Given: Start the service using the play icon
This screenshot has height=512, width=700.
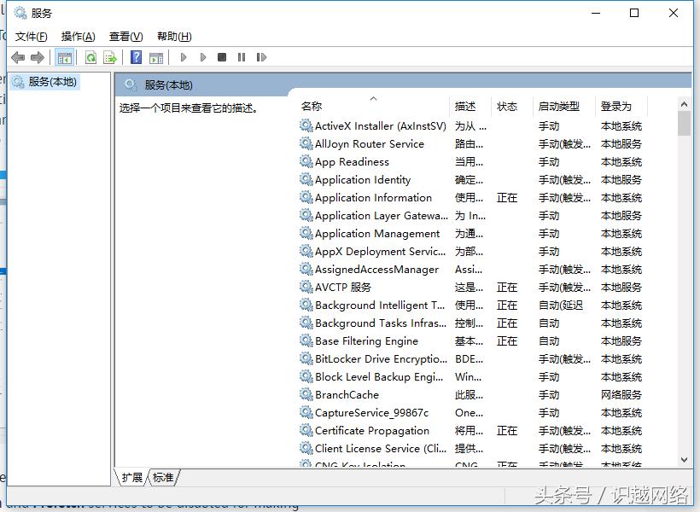Looking at the screenshot, I should [184, 56].
